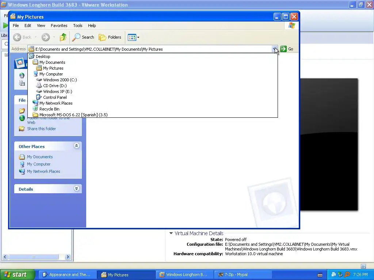Click the Up folder toolbar icon

pos(63,37)
